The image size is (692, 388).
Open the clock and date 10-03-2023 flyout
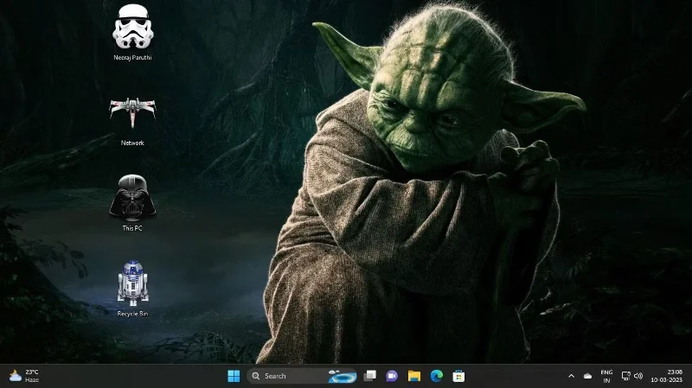pos(666,376)
